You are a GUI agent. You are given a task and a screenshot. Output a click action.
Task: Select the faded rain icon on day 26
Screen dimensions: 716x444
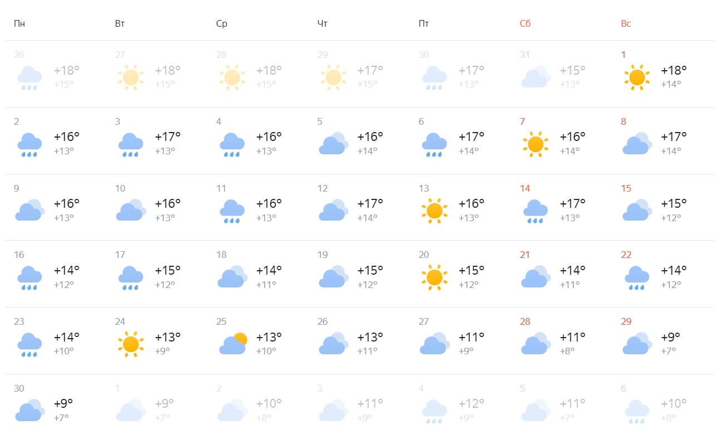click(30, 78)
